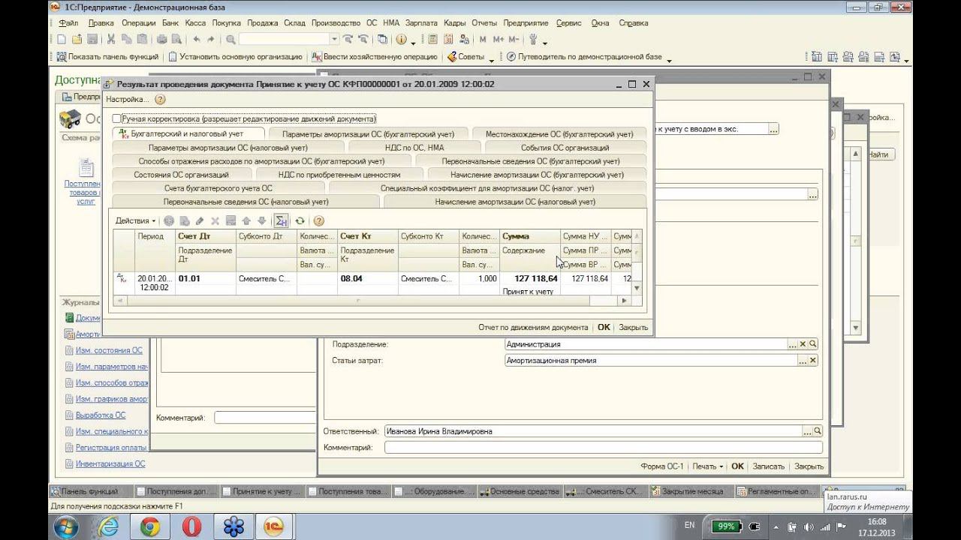Open the Инвентаризация ОС journal link
The height and width of the screenshot is (540, 961).
(x=110, y=463)
